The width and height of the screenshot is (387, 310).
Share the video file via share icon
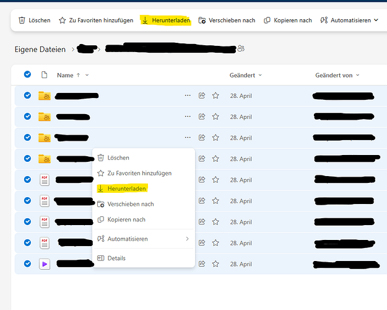pos(202,263)
